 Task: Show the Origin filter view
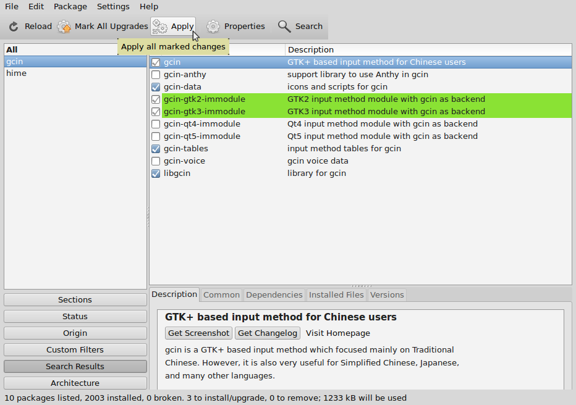click(x=75, y=333)
